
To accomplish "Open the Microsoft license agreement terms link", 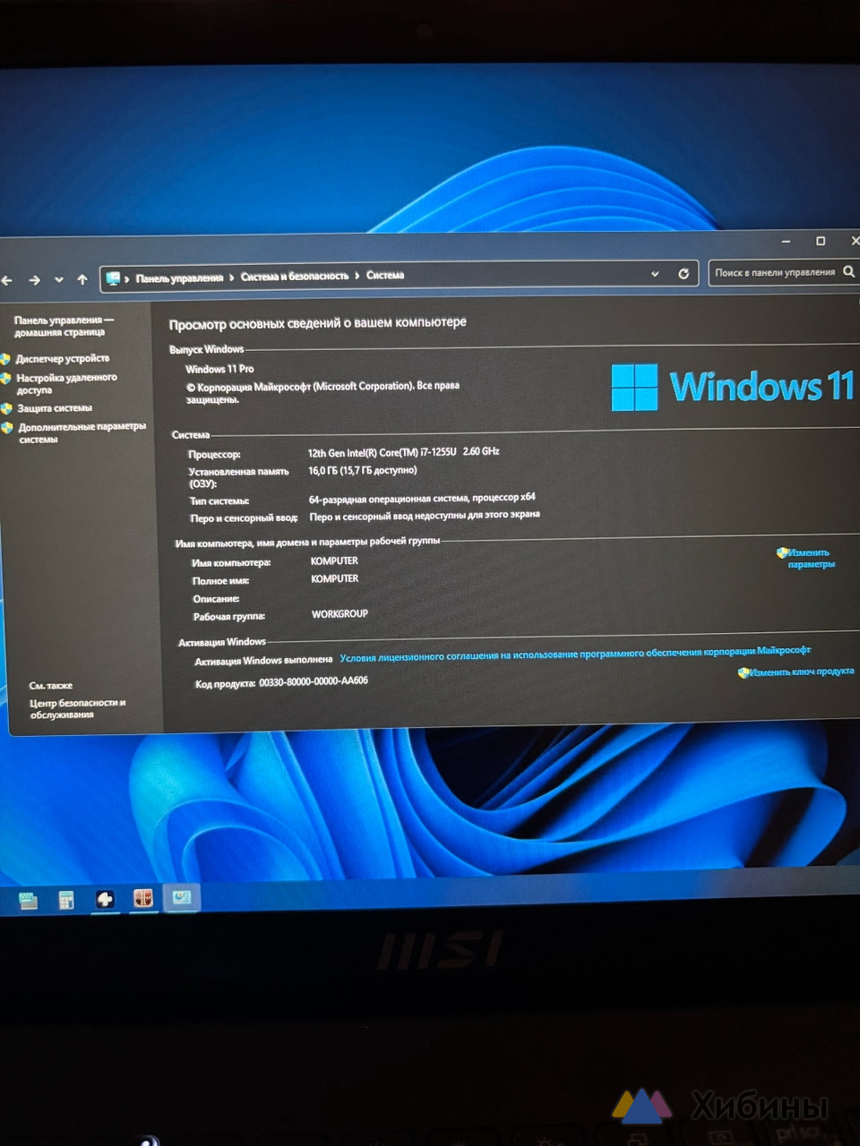I will click(575, 654).
